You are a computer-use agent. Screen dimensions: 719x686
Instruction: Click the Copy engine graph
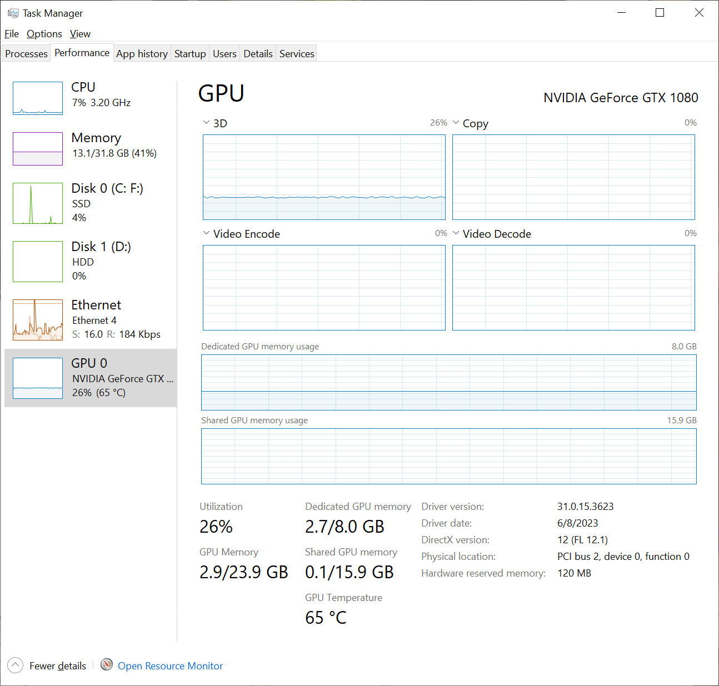(573, 177)
